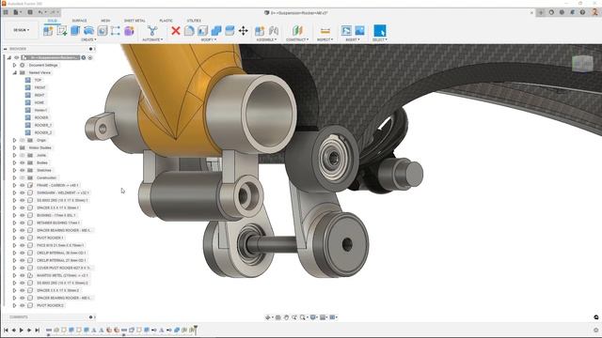Viewport: 602px width, 338px height.
Task: Toggle visibility eye of PIVOT ROCKER:1
Action: coord(23,238)
